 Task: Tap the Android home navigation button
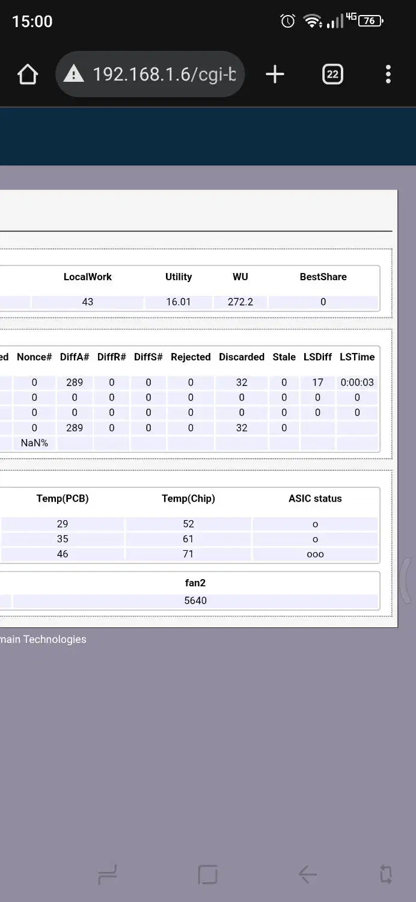[207, 874]
